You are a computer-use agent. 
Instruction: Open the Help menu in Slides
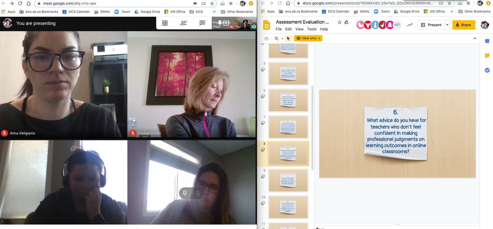[324, 29]
